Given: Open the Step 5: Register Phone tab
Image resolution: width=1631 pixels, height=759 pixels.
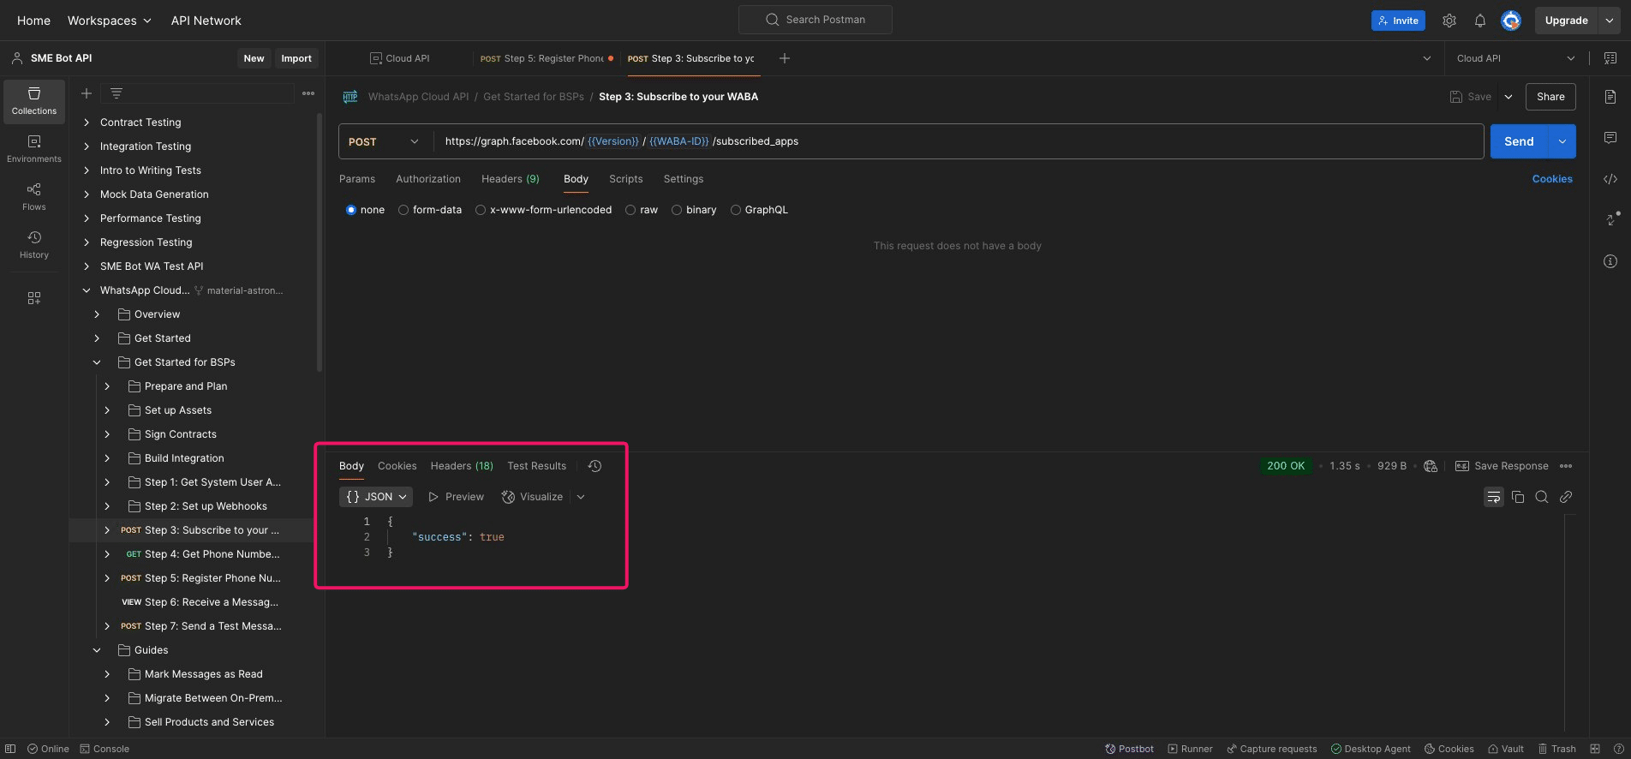Looking at the screenshot, I should tap(547, 58).
